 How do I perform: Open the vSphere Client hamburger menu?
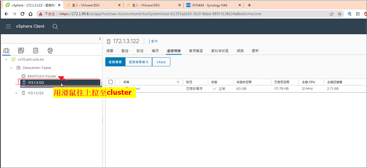click(x=8, y=27)
